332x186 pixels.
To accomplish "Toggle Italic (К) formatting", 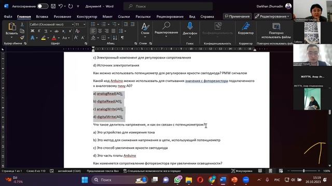I will [x=39, y=31].
